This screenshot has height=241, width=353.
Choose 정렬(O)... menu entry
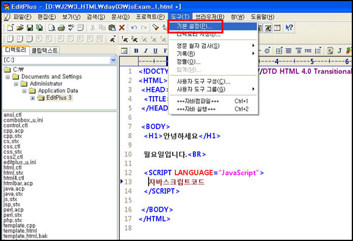(x=213, y=61)
